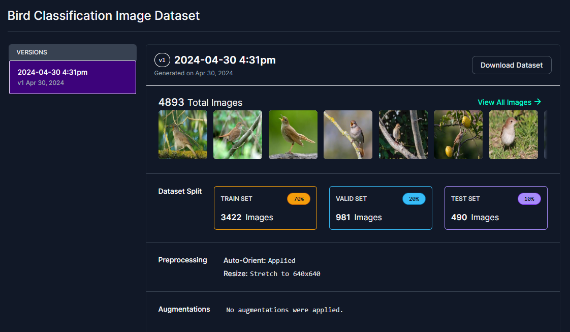Image resolution: width=570 pixels, height=332 pixels.
Task: Open second bird thumbnail with green foliage
Action: (238, 135)
